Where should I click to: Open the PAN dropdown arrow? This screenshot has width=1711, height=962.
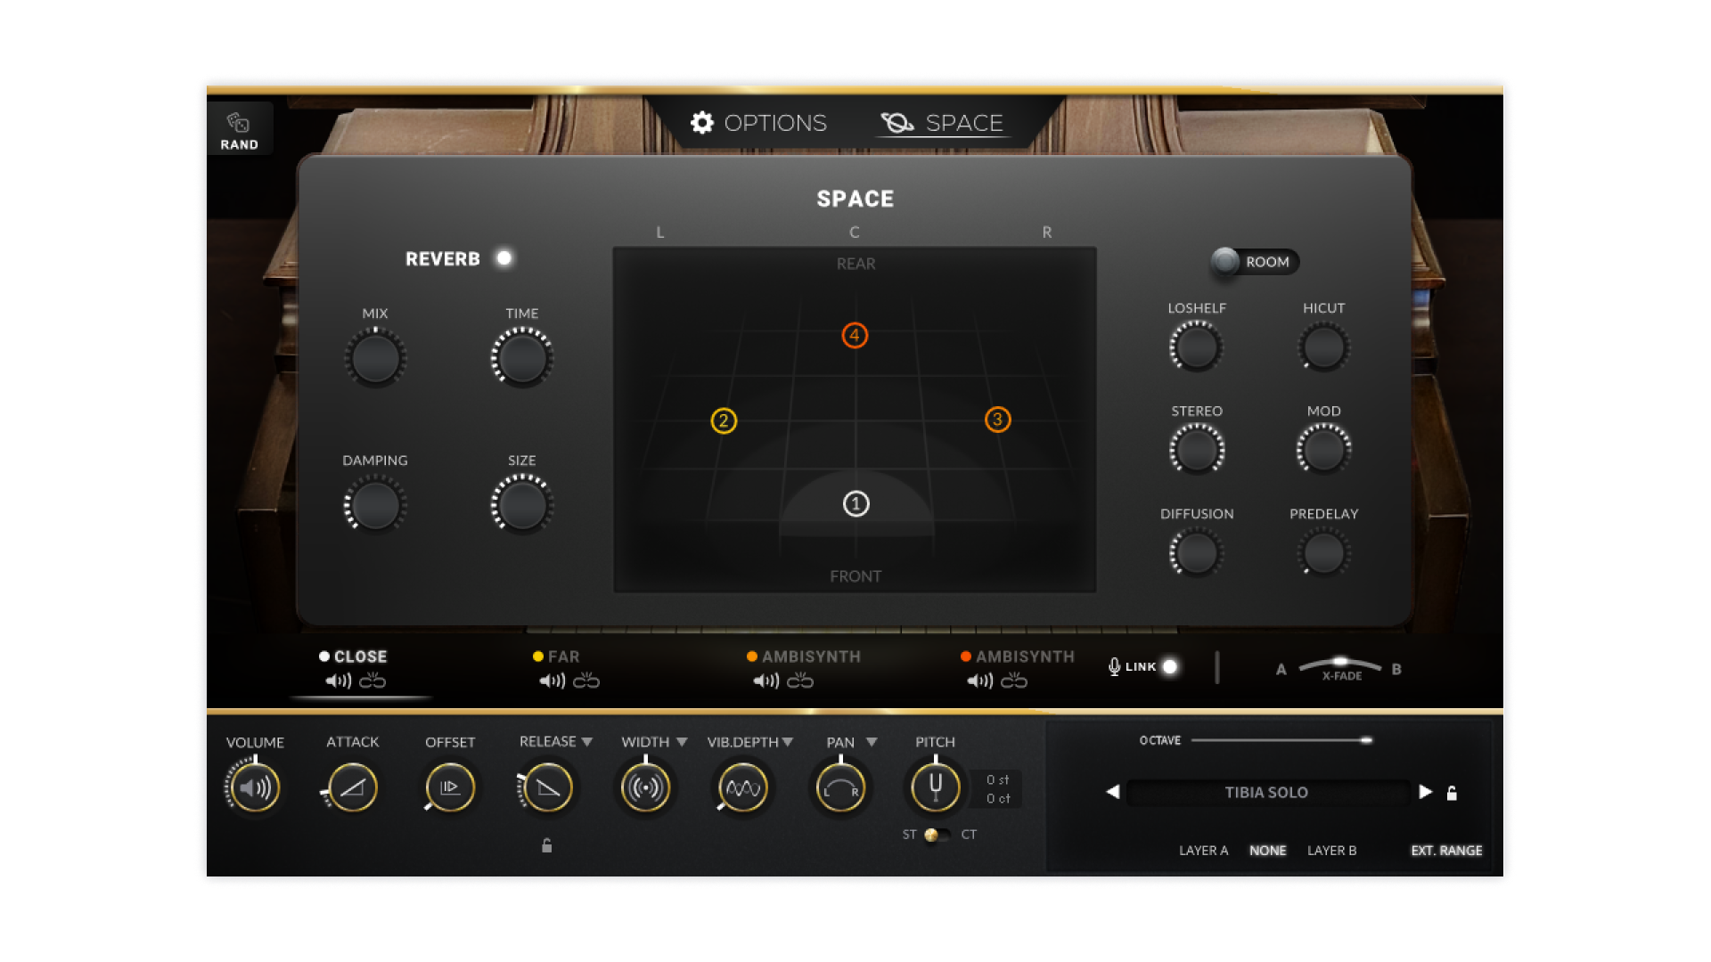click(871, 740)
